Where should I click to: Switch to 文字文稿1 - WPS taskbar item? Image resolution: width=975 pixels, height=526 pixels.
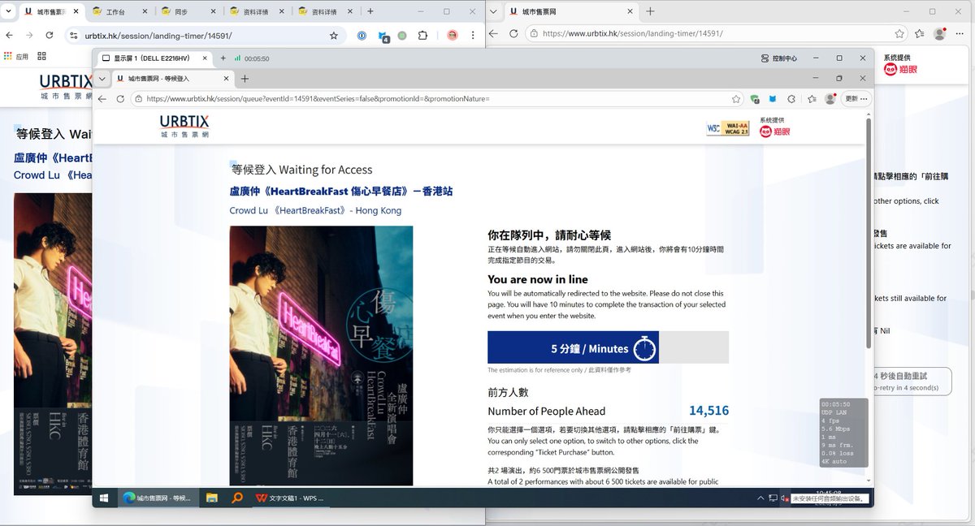coord(290,498)
